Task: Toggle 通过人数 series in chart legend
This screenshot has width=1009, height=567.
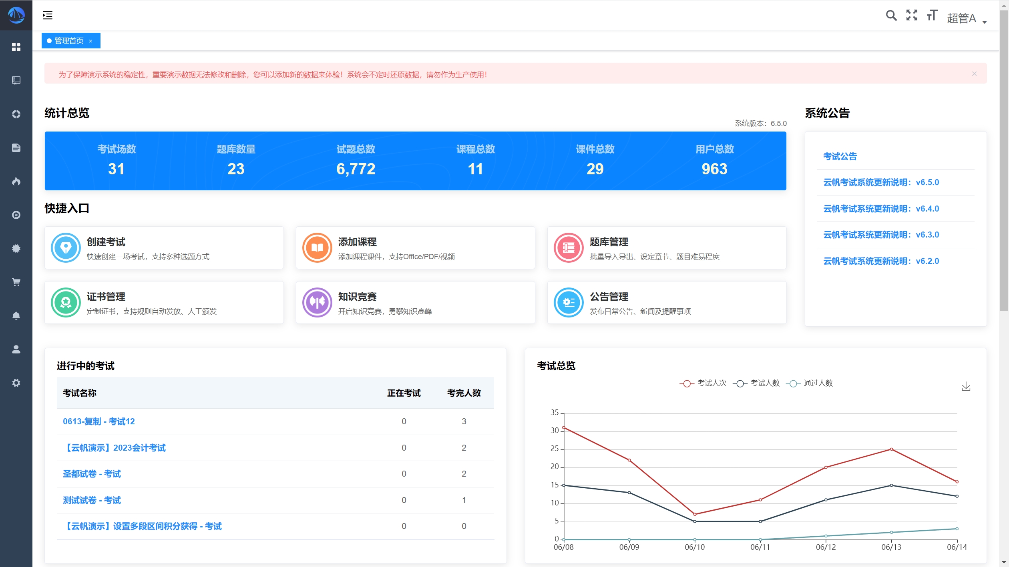Action: point(809,383)
